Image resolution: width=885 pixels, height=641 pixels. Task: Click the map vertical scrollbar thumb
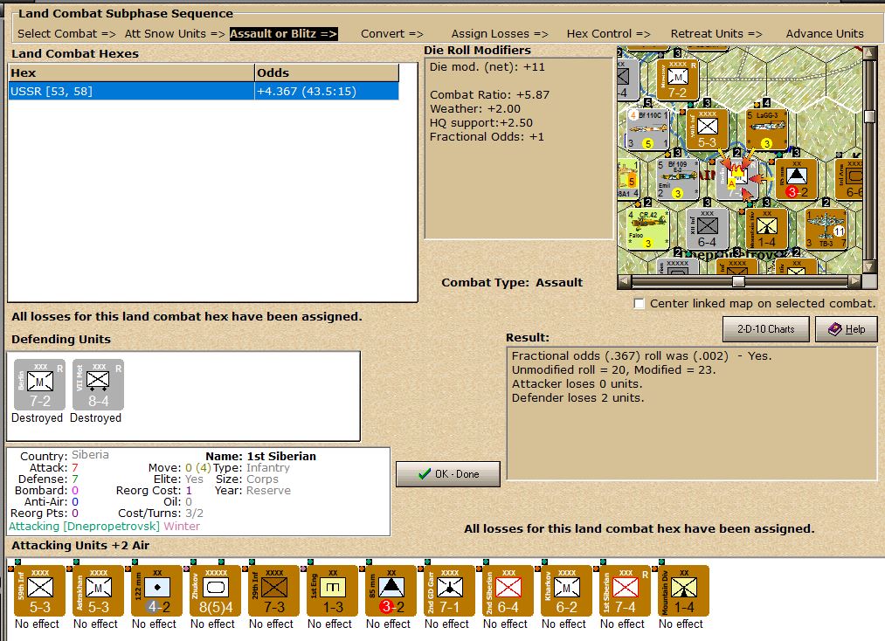868,115
